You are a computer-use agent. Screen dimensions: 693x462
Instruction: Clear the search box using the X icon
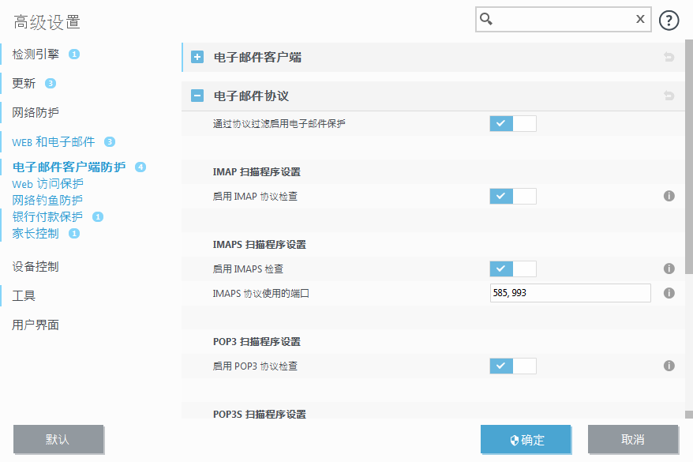coord(640,19)
